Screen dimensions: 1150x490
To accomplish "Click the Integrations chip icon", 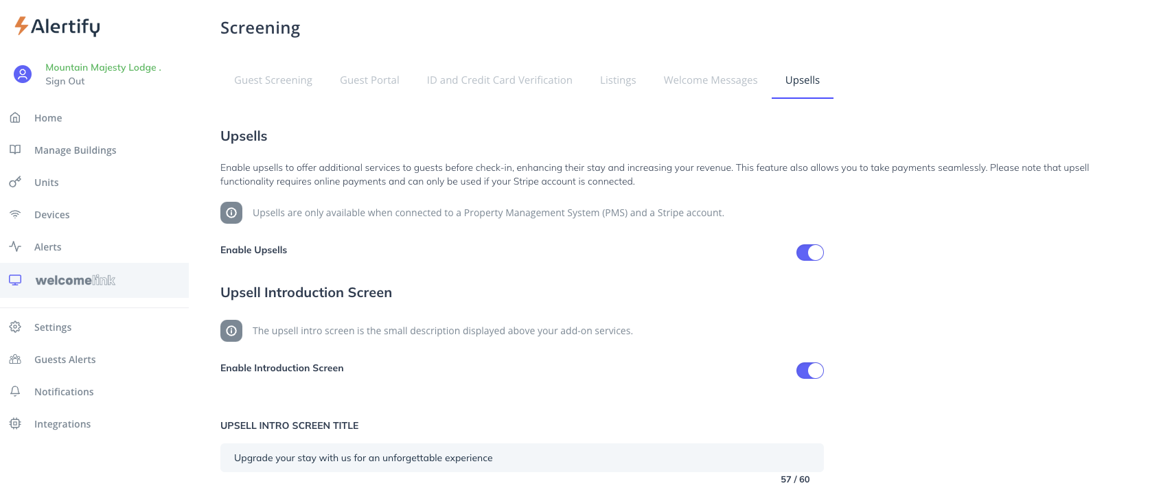I will pyautogui.click(x=15, y=423).
